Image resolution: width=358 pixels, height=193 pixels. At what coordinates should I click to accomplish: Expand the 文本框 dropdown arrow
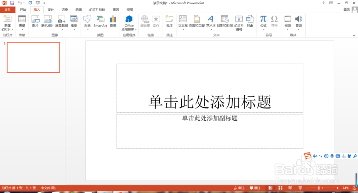[183, 29]
